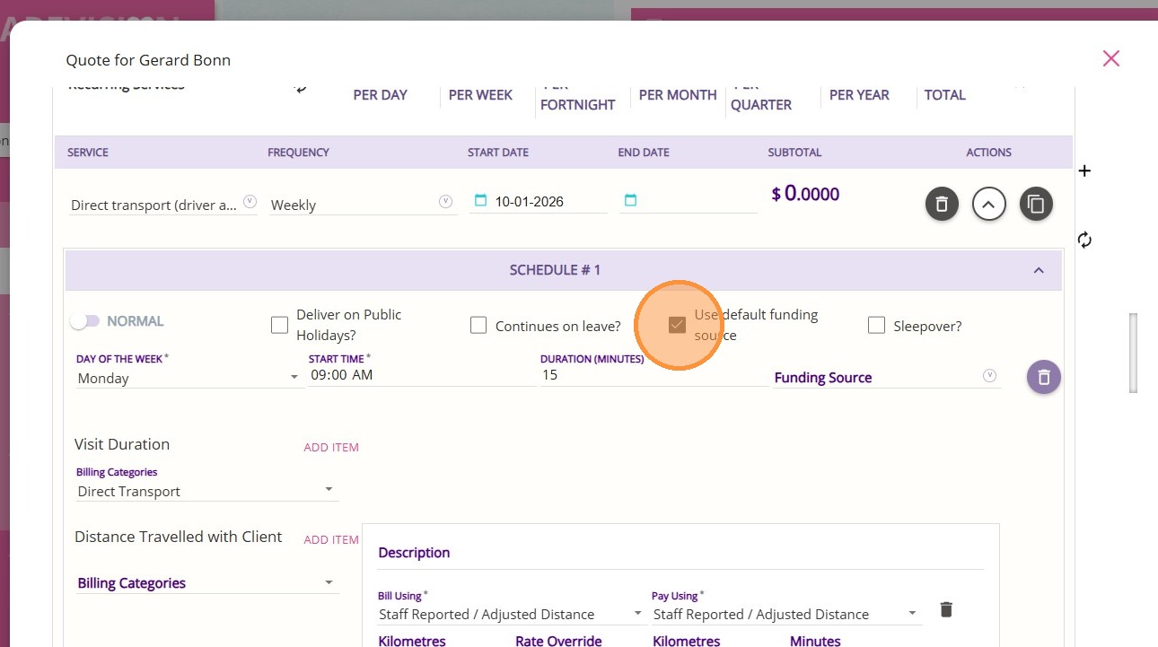
Task: Open the end date calendar picker
Action: pyautogui.click(x=630, y=200)
